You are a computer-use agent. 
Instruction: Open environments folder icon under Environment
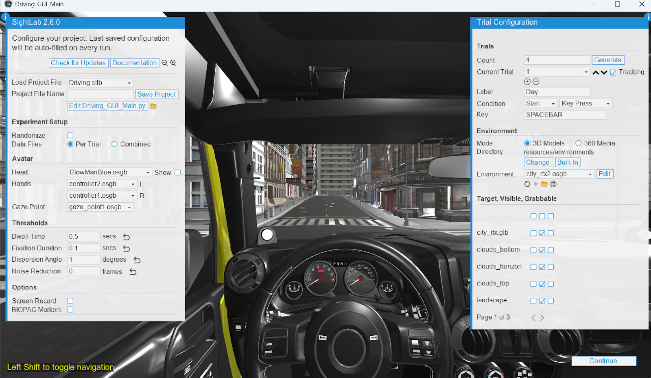544,184
